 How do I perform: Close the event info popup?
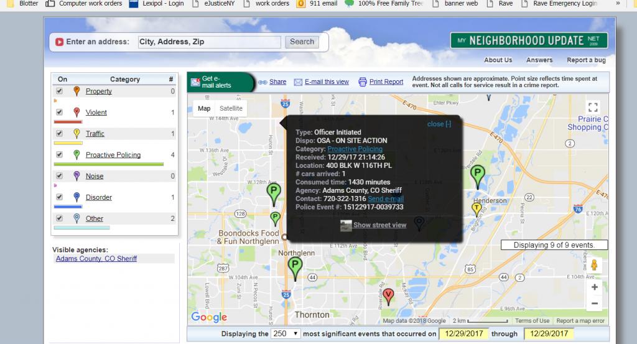[439, 124]
